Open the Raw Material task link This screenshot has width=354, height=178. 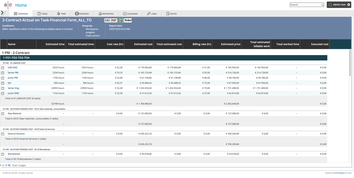coord(14,113)
